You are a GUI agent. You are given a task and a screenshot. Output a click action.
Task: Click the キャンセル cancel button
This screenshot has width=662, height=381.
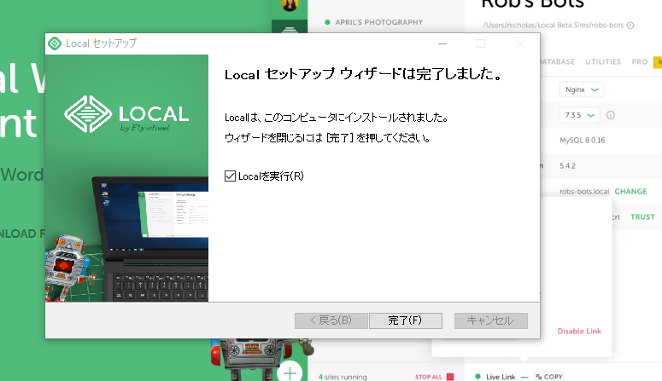tap(490, 320)
